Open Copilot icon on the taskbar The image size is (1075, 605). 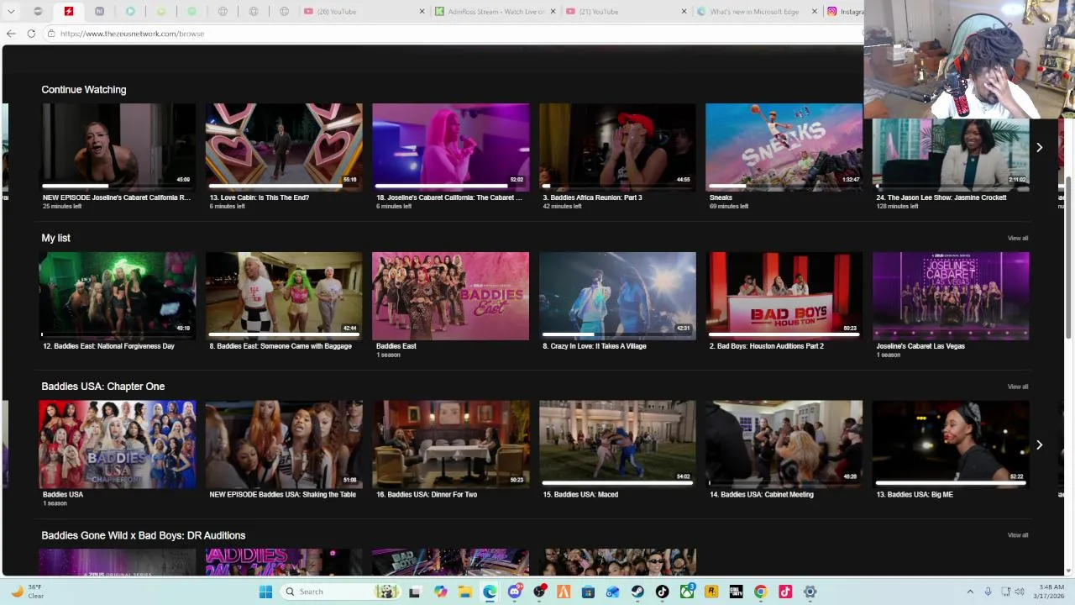pyautogui.click(x=440, y=592)
